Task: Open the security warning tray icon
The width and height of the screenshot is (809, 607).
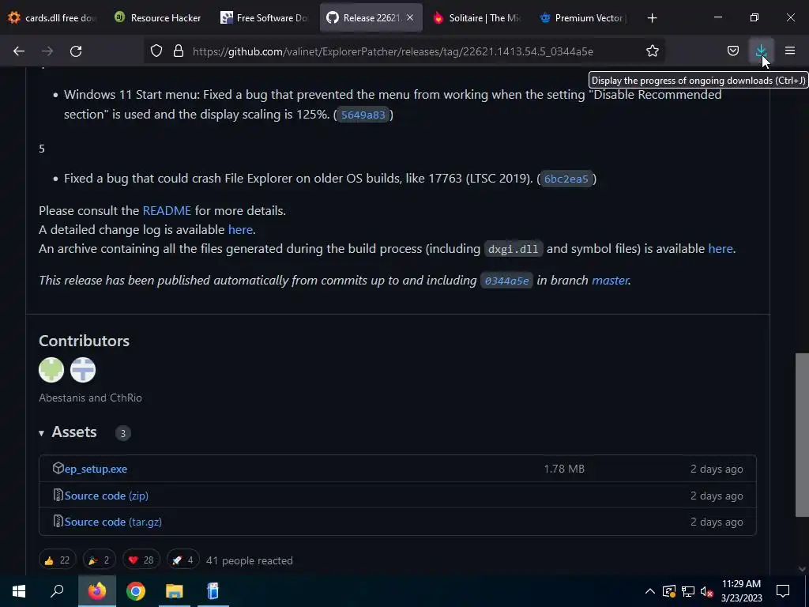Action: click(x=669, y=591)
